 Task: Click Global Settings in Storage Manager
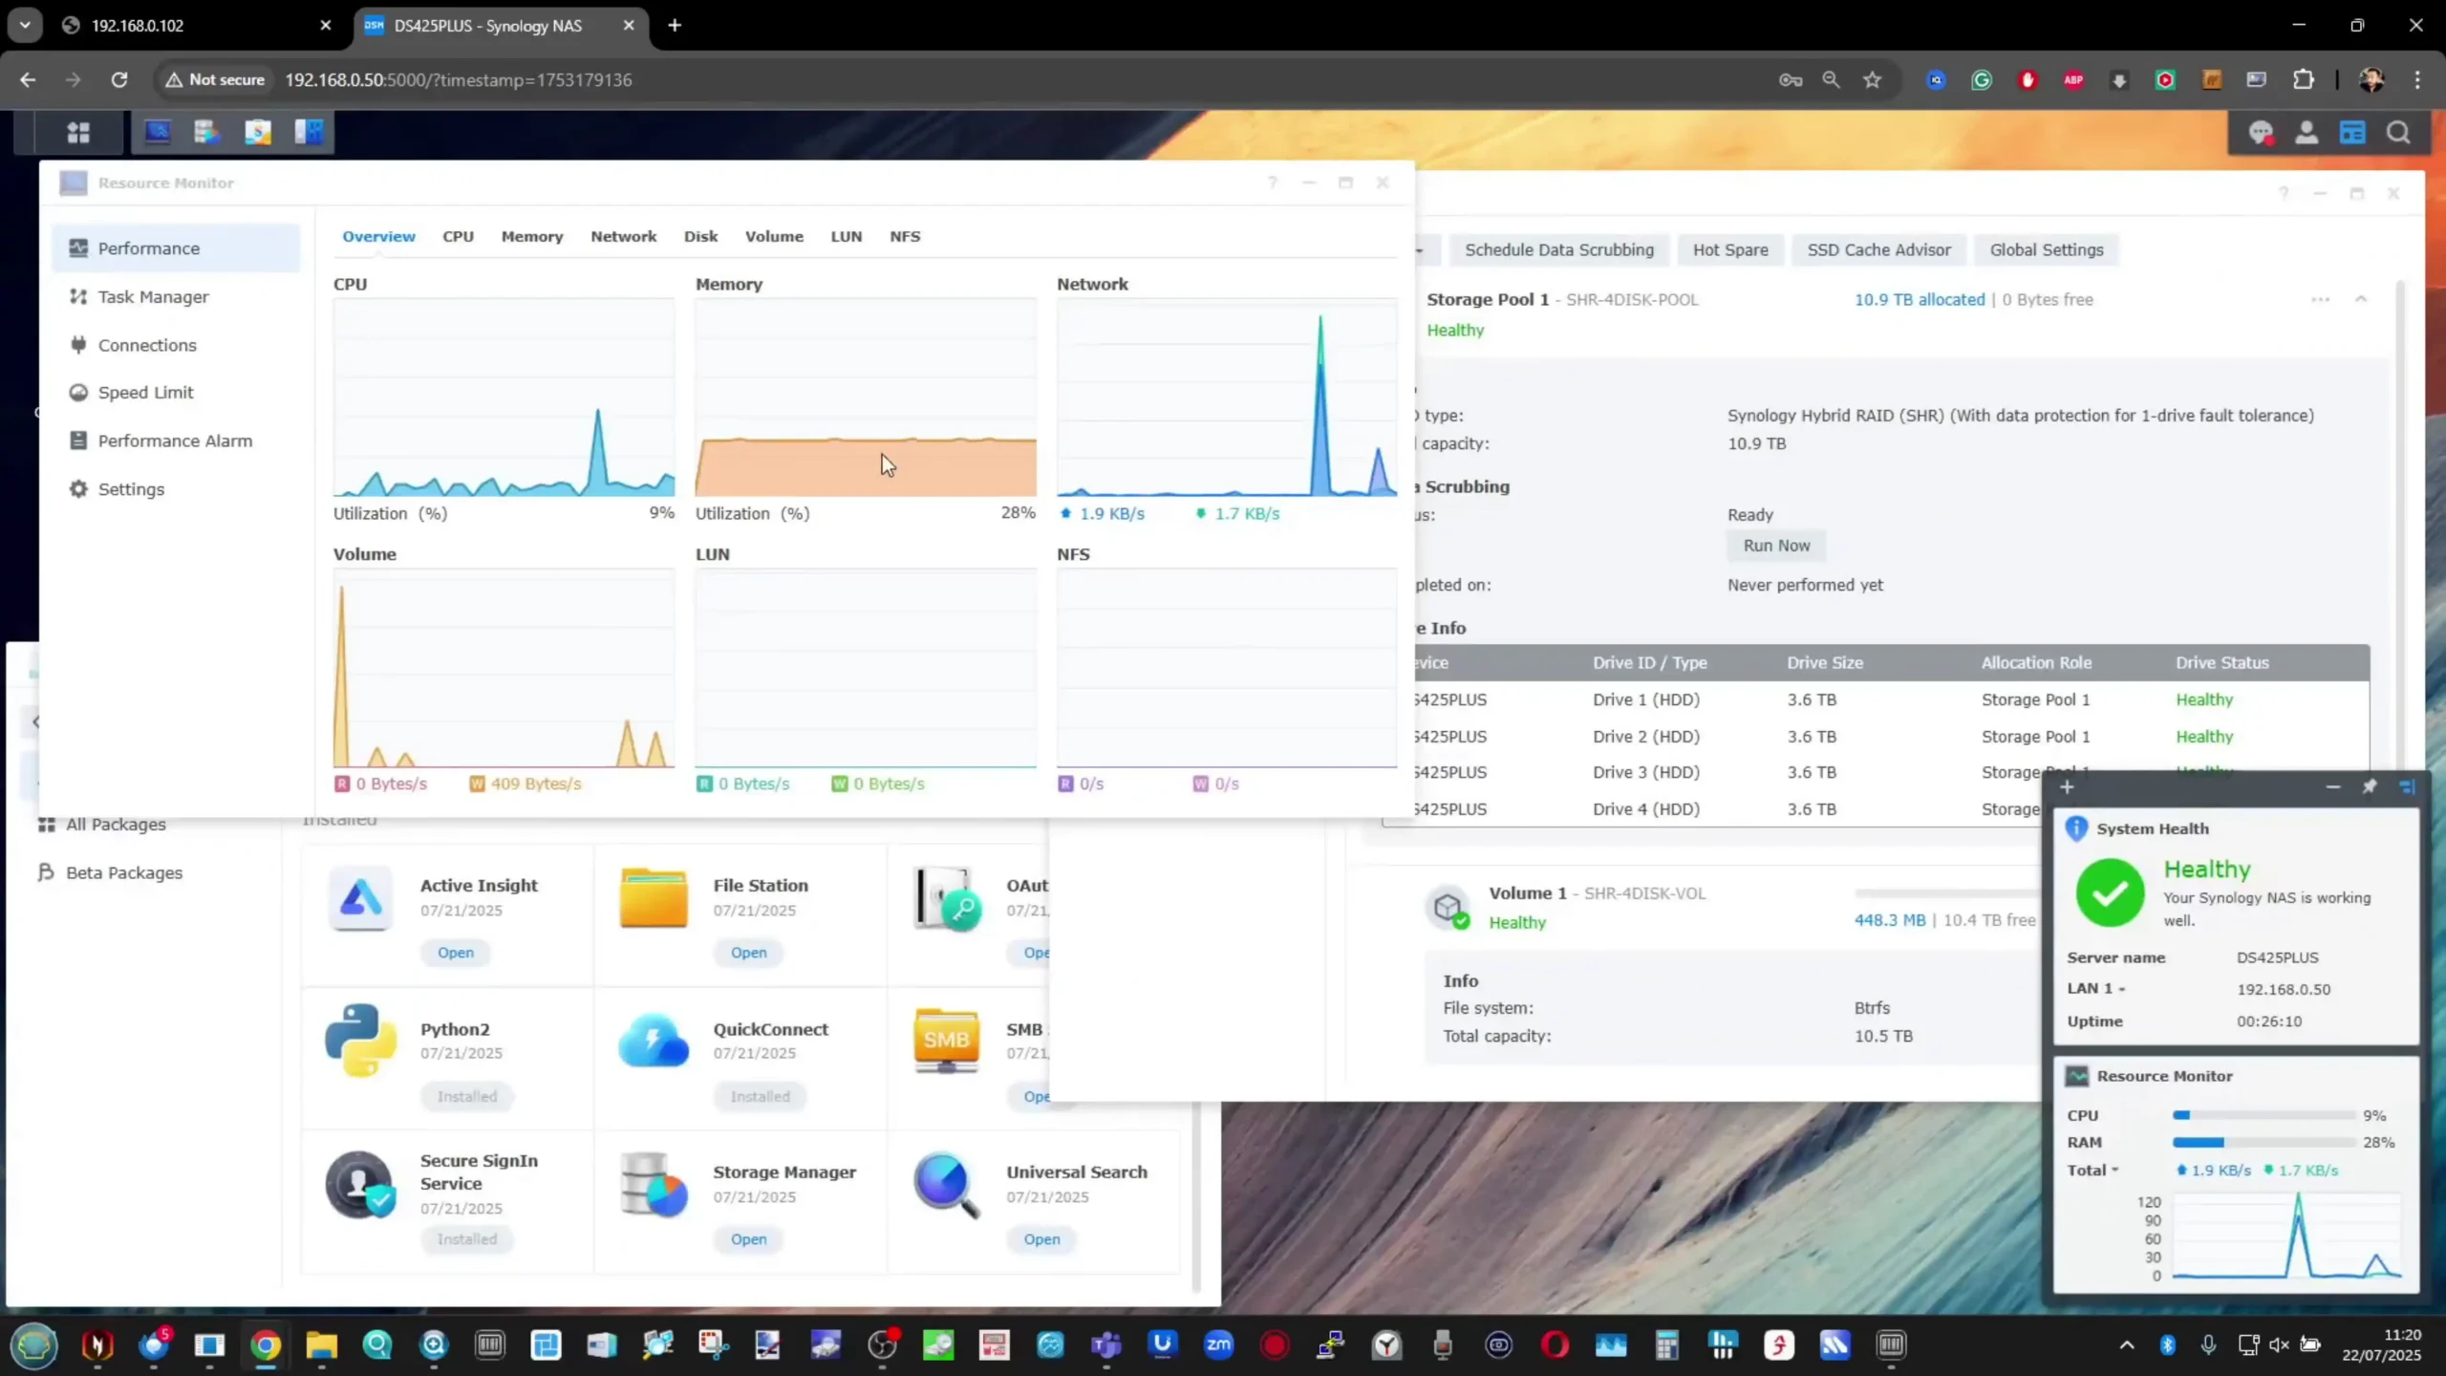(x=2047, y=249)
